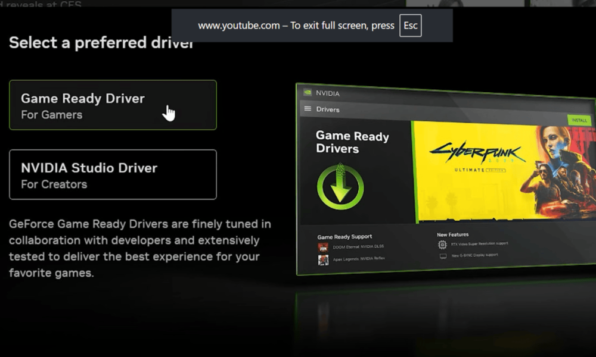Viewport: 596px width, 357px height.
Task: Select the Game Ready Driver option
Action: (113, 105)
